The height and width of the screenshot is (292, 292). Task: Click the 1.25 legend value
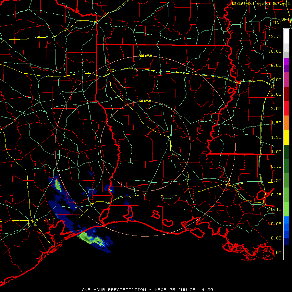coord(276,138)
